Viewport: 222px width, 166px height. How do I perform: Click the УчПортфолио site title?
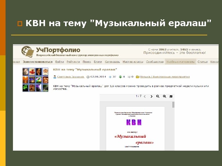(58, 50)
